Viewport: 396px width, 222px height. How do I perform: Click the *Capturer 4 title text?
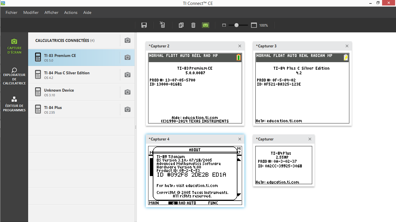click(159, 139)
